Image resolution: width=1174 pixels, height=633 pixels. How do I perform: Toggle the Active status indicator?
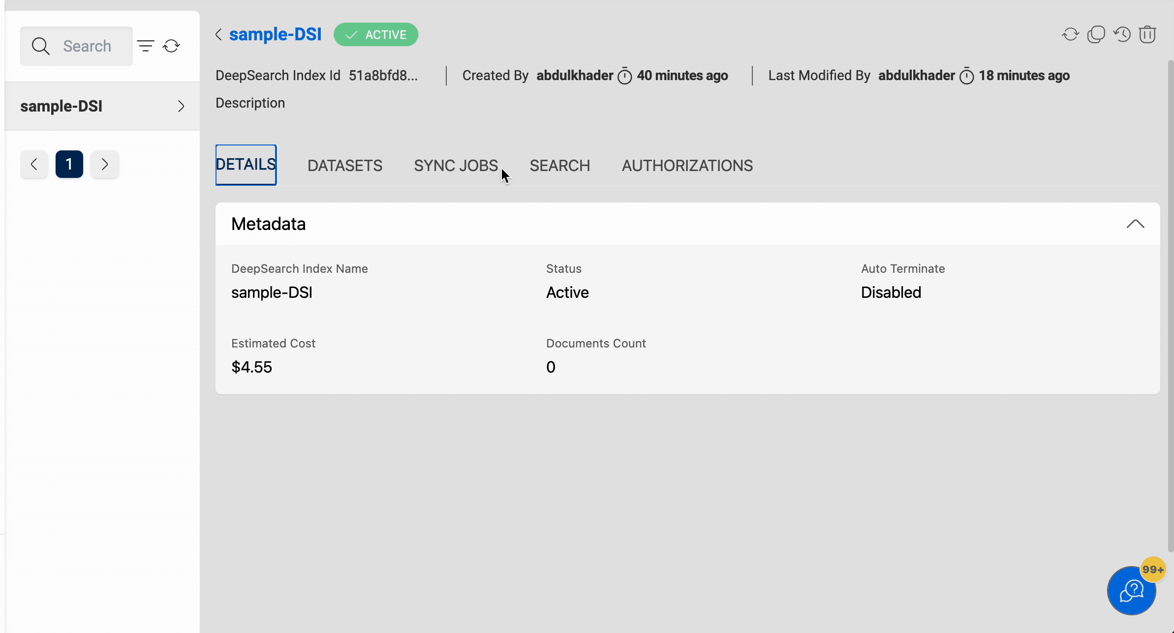(376, 34)
